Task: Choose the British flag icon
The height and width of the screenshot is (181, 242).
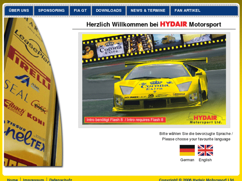Action: (x=205, y=150)
